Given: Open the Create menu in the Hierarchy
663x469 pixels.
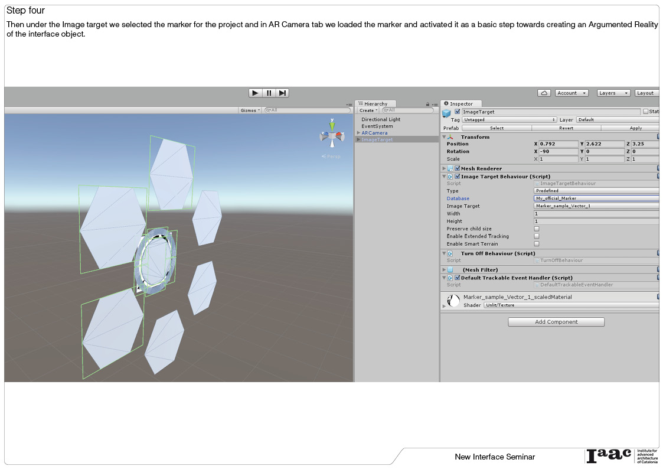Looking at the screenshot, I should (368, 110).
